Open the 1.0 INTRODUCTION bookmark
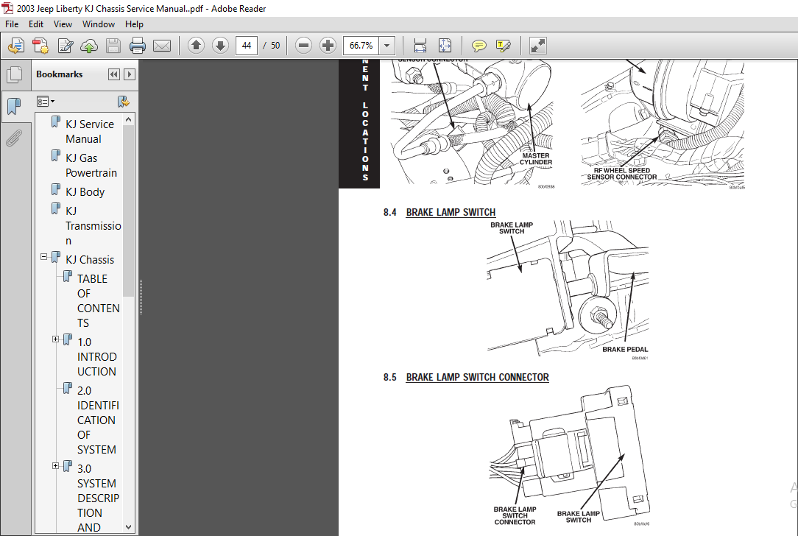This screenshot has width=798, height=536. click(96, 357)
